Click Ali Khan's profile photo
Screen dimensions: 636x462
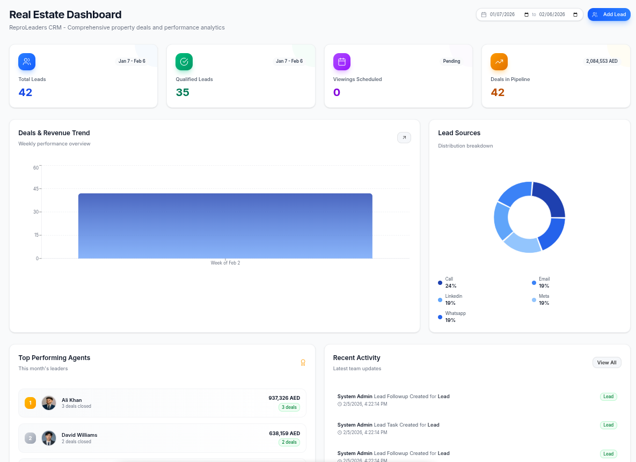pyautogui.click(x=49, y=402)
